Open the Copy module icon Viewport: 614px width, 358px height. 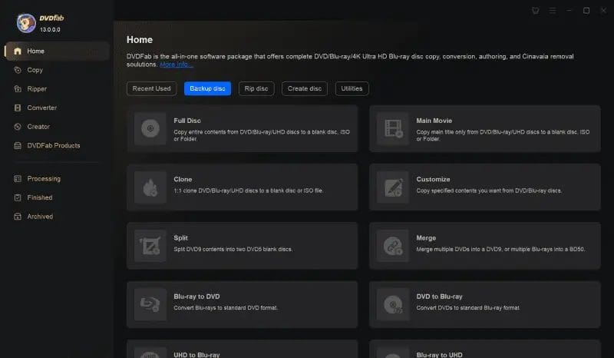pyautogui.click(x=17, y=70)
